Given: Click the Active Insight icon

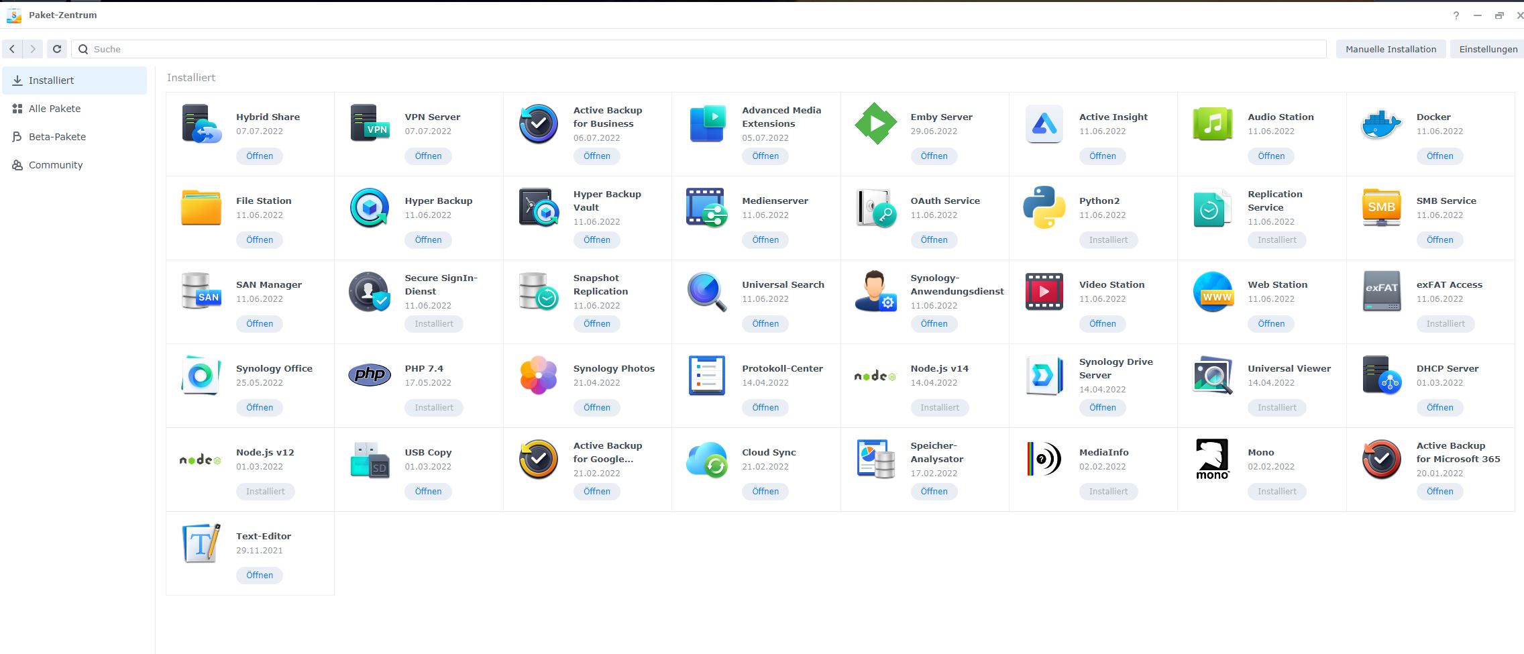Looking at the screenshot, I should [1044, 123].
